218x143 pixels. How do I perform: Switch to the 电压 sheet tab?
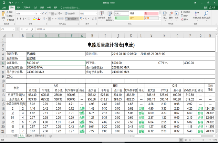15,136
